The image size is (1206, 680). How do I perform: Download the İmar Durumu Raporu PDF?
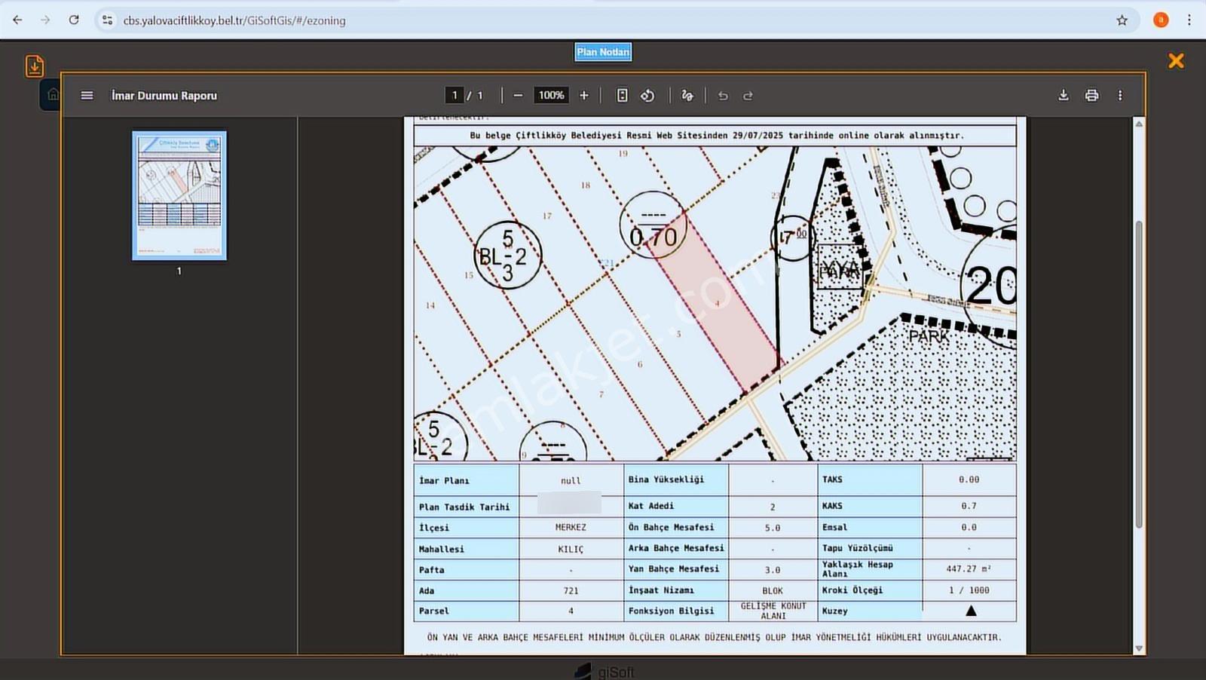click(1064, 95)
